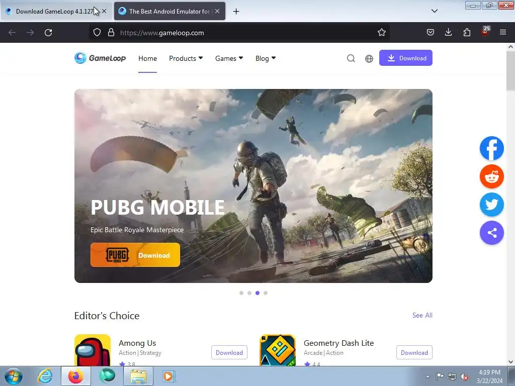The image size is (515, 386).
Task: Share the page via Reddit icon
Action: pyautogui.click(x=491, y=176)
